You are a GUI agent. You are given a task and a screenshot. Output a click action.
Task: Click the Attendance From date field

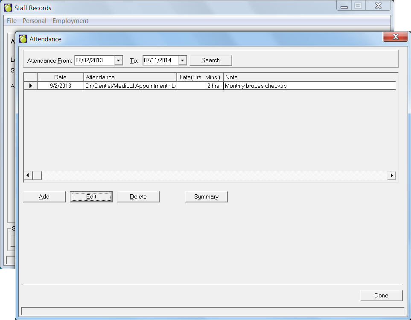coord(94,61)
